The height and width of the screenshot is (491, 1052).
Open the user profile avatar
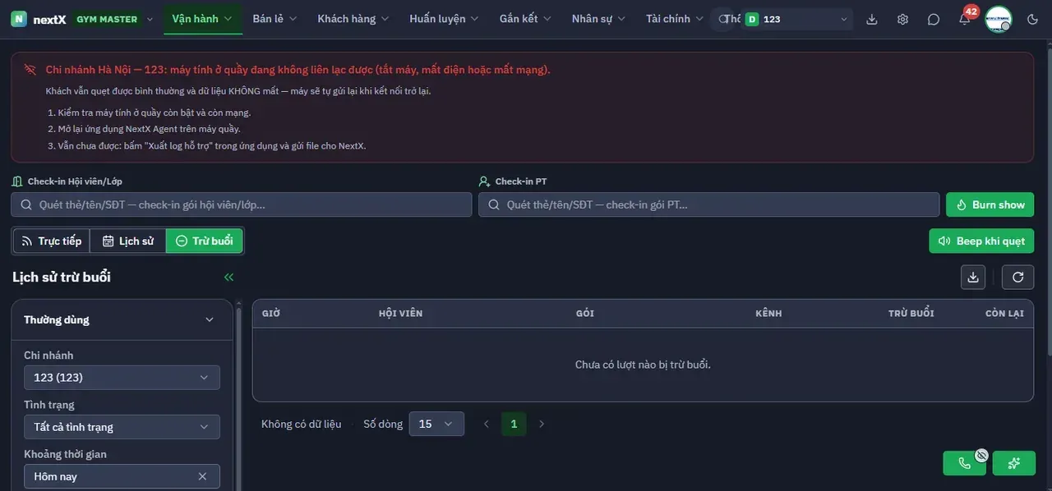point(999,19)
